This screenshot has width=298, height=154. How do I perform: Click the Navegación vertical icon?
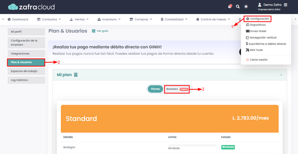(x=247, y=38)
